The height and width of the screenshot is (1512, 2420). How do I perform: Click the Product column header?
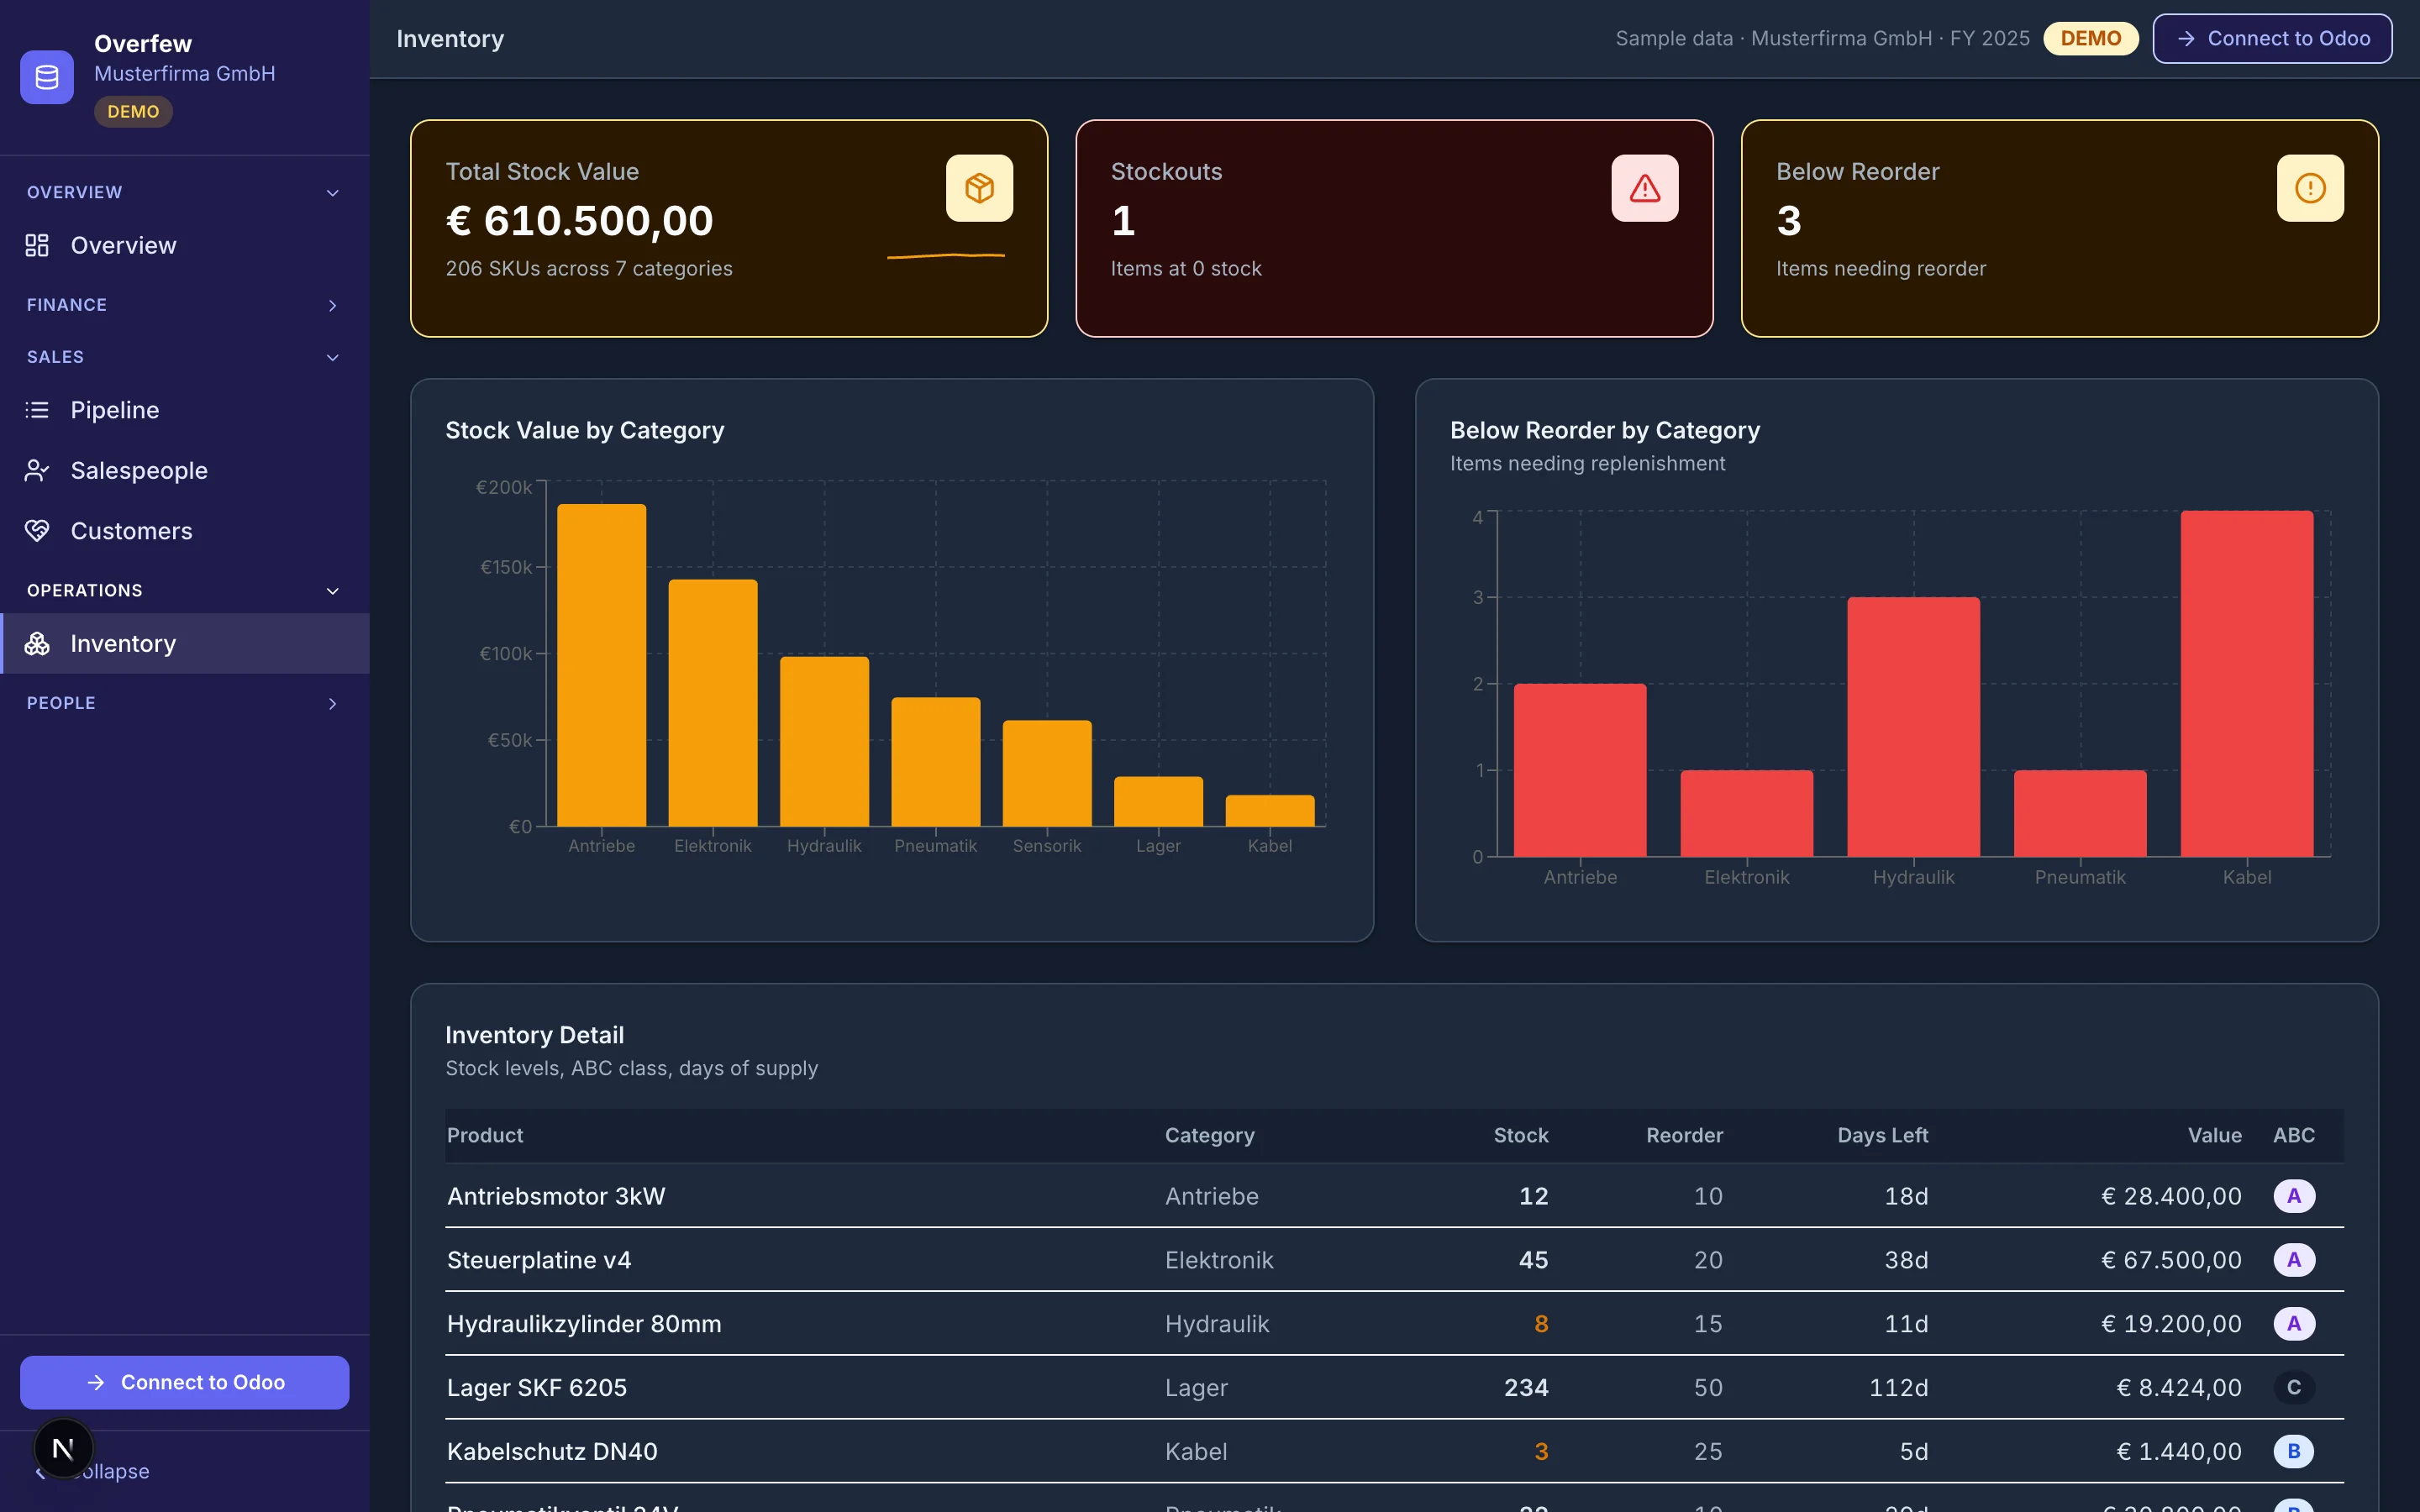(x=485, y=1135)
